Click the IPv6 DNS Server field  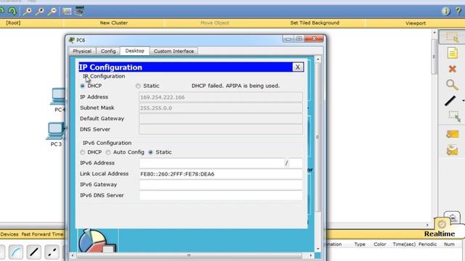click(221, 195)
